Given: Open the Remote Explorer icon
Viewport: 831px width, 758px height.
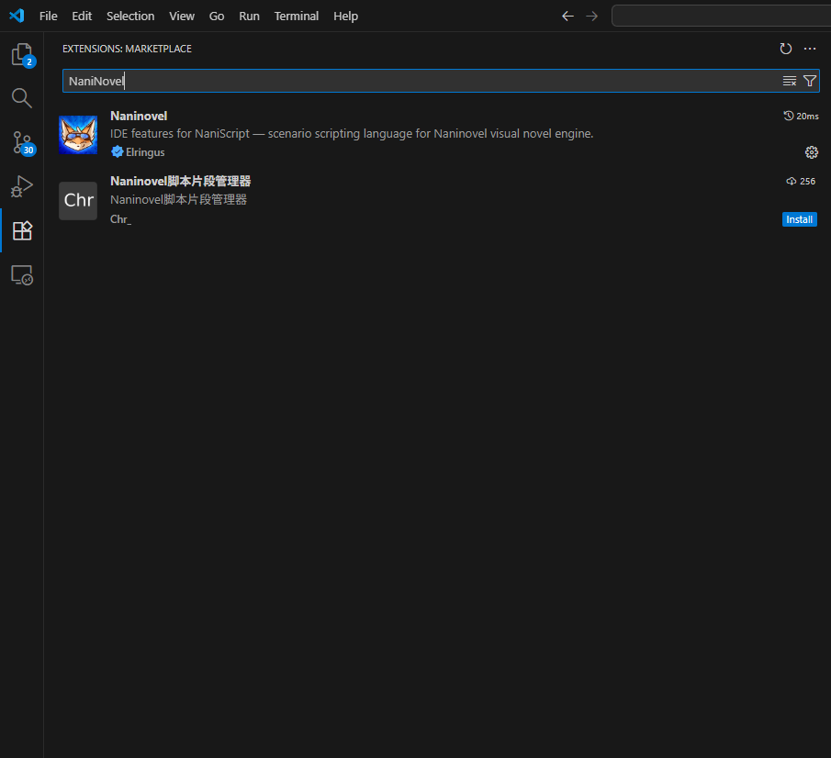Looking at the screenshot, I should tap(22, 274).
